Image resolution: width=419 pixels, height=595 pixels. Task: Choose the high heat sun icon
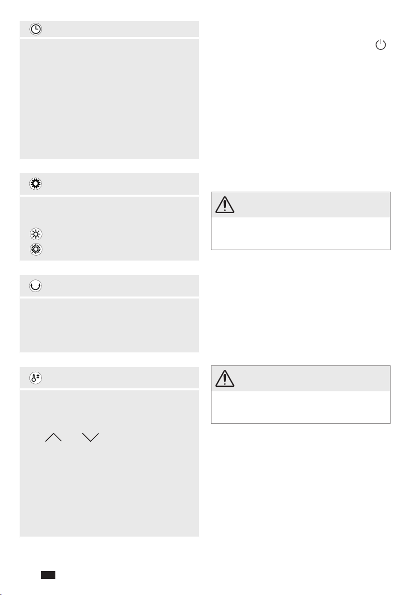(x=36, y=249)
